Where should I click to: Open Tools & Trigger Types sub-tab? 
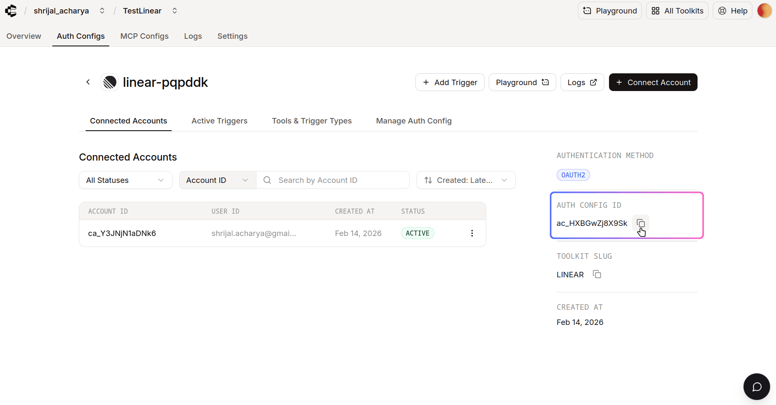[x=312, y=121]
